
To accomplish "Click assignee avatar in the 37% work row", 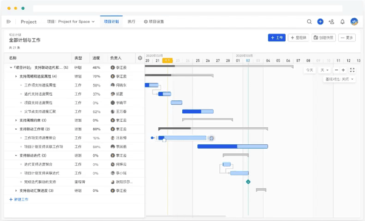I will (x=113, y=94).
